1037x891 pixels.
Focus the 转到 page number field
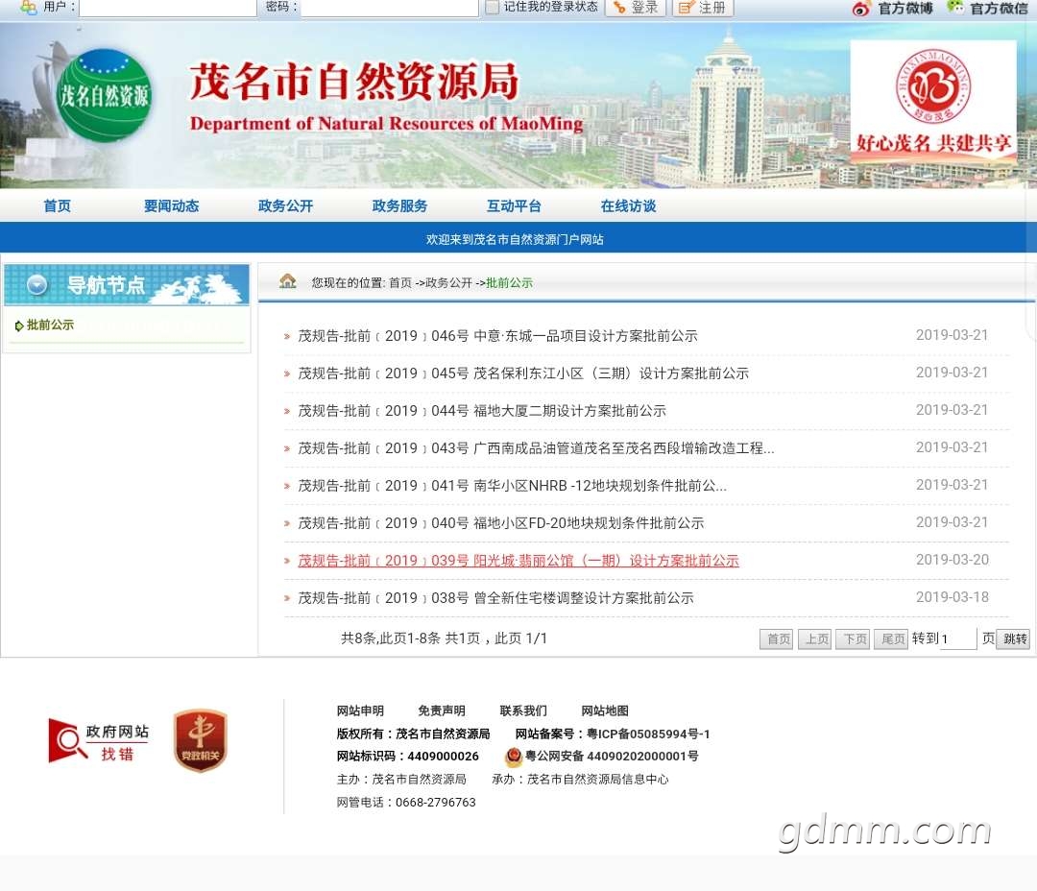[958, 639]
